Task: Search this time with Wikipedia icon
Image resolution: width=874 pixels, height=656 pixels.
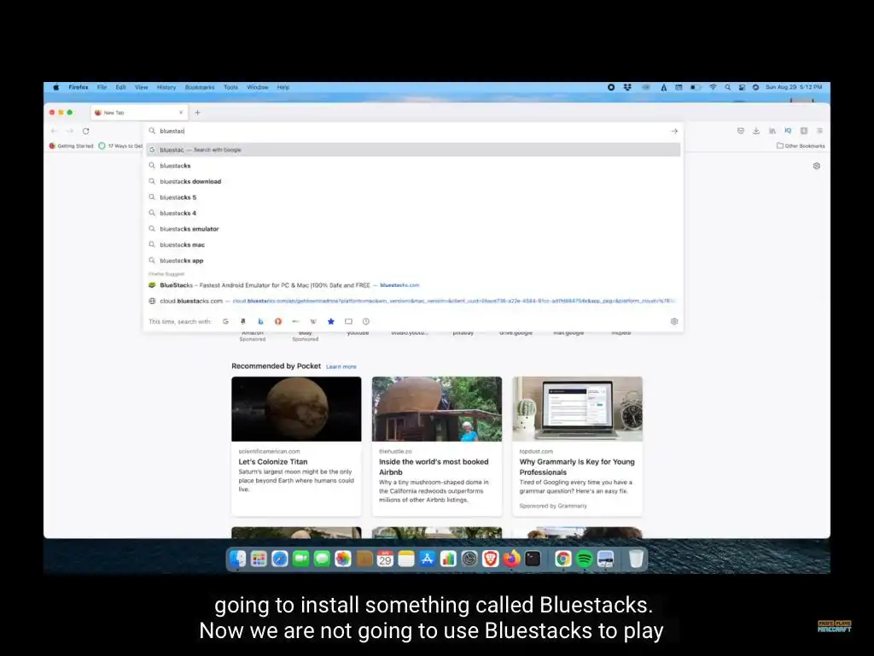Action: click(x=313, y=321)
